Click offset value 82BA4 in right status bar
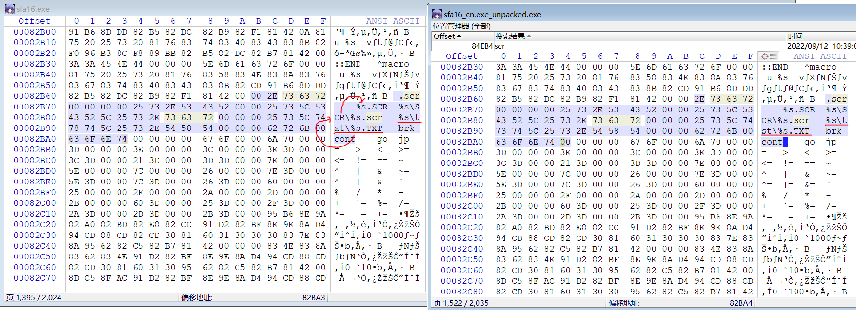The image size is (856, 310). pos(741,303)
